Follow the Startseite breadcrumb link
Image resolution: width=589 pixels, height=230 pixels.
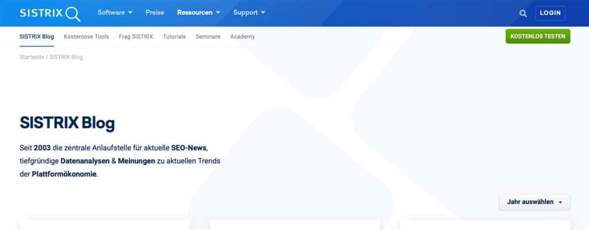pyautogui.click(x=32, y=57)
